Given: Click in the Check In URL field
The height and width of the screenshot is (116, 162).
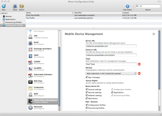Looking at the screenshot, I should [x=111, y=55].
